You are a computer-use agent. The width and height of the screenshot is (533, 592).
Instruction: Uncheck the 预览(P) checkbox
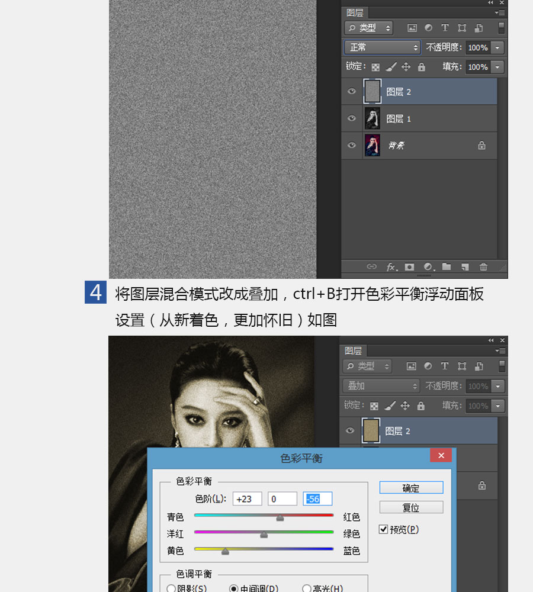(x=383, y=529)
